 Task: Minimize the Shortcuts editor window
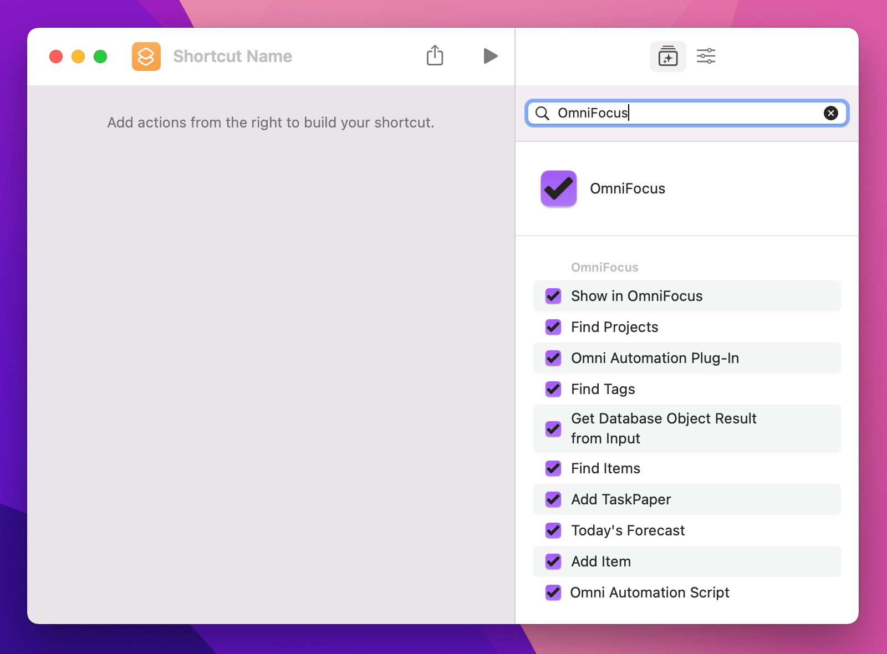tap(78, 57)
